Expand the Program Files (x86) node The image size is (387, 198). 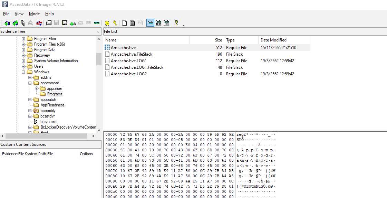[x=23, y=44]
